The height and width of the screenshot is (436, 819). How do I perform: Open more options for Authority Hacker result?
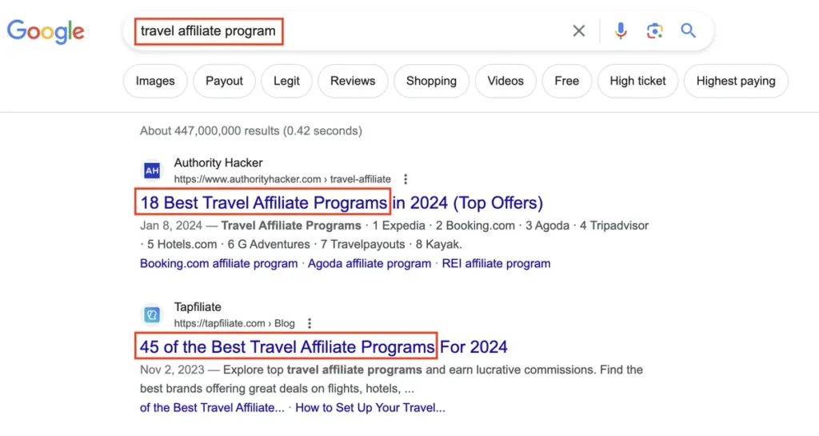(406, 179)
